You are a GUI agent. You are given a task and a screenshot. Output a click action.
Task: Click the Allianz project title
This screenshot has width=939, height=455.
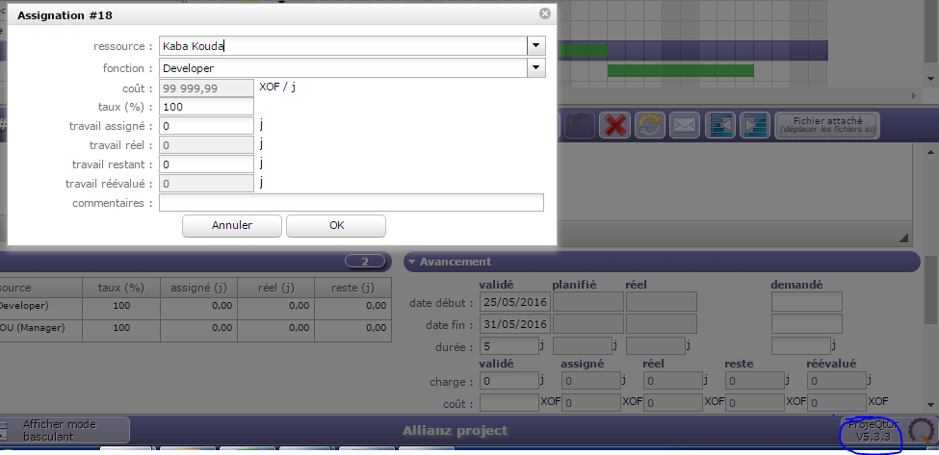tap(456, 431)
